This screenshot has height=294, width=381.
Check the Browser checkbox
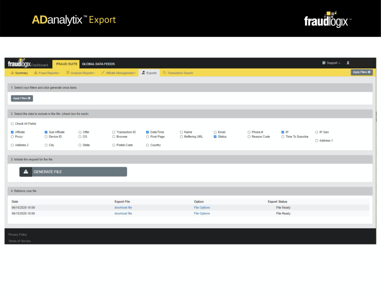(113, 137)
